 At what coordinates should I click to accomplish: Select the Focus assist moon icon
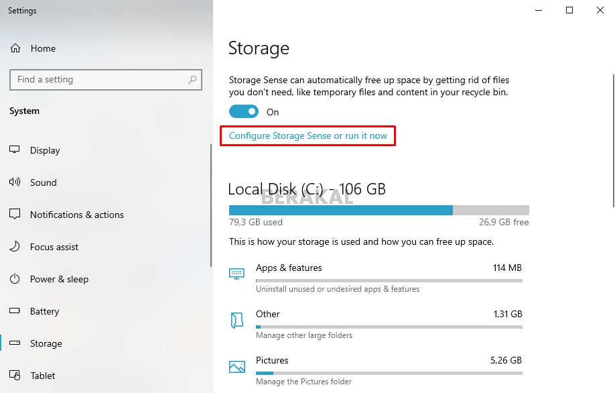[14, 247]
